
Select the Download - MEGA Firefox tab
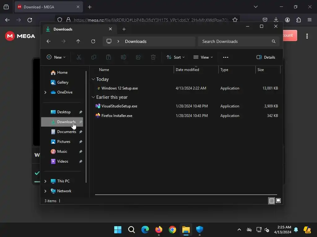click(x=49, y=7)
